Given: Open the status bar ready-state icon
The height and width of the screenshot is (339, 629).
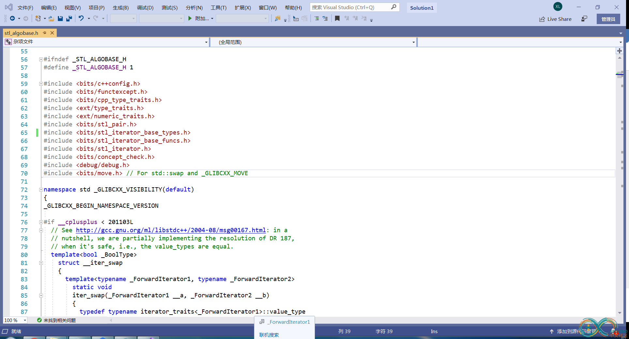Looking at the screenshot, I should [x=5, y=331].
